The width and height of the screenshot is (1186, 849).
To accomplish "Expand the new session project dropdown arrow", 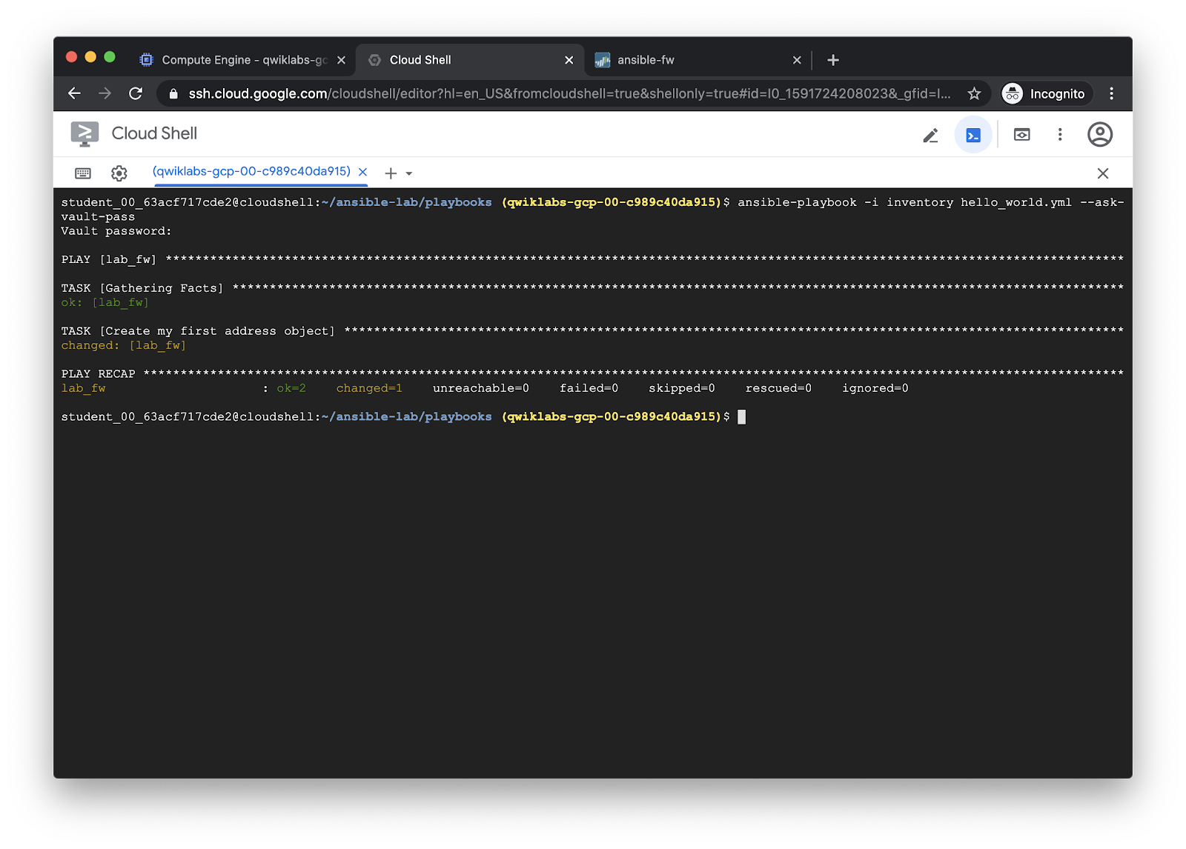I will [x=409, y=174].
